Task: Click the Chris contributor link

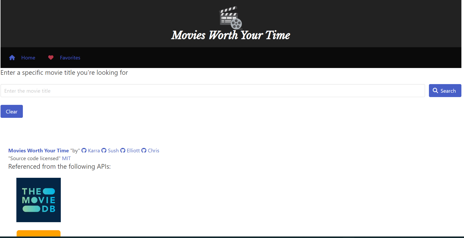Action: click(x=153, y=150)
